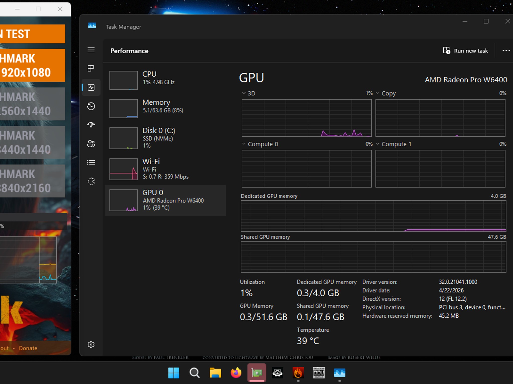
Task: Click 3440x1440 benchmark button in left window
Action: (33, 142)
